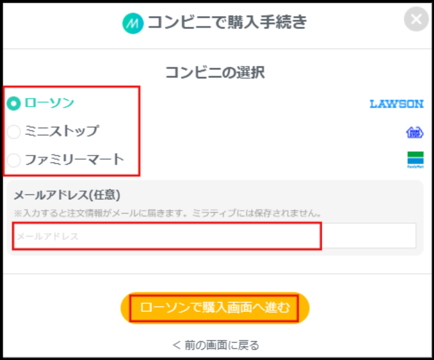
Task: Select the ミニストップ radio button circle
Action: click(x=14, y=131)
